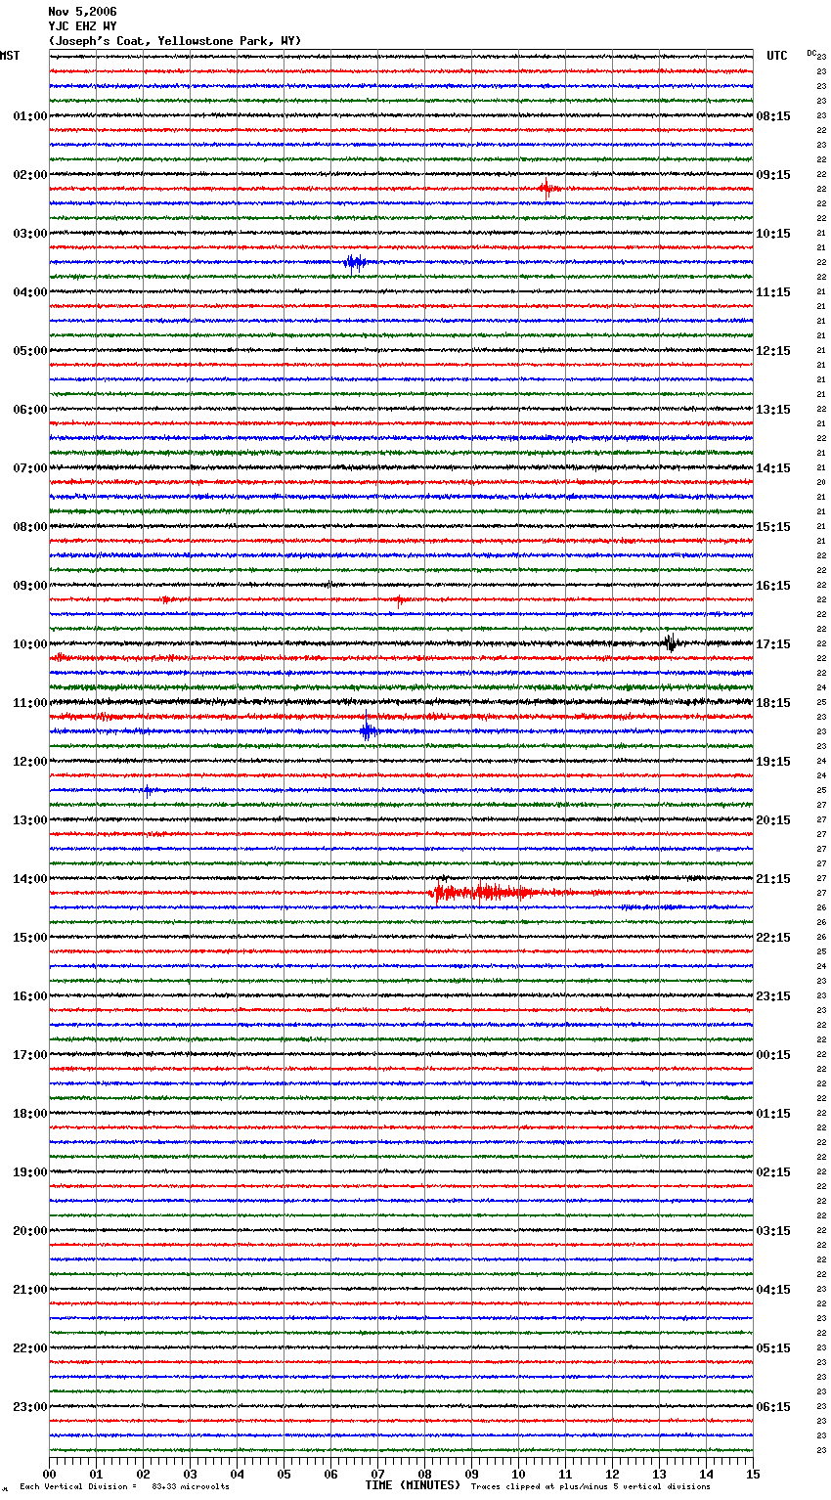
Task: Select the 07:00 MST hour label
Action: [30, 468]
